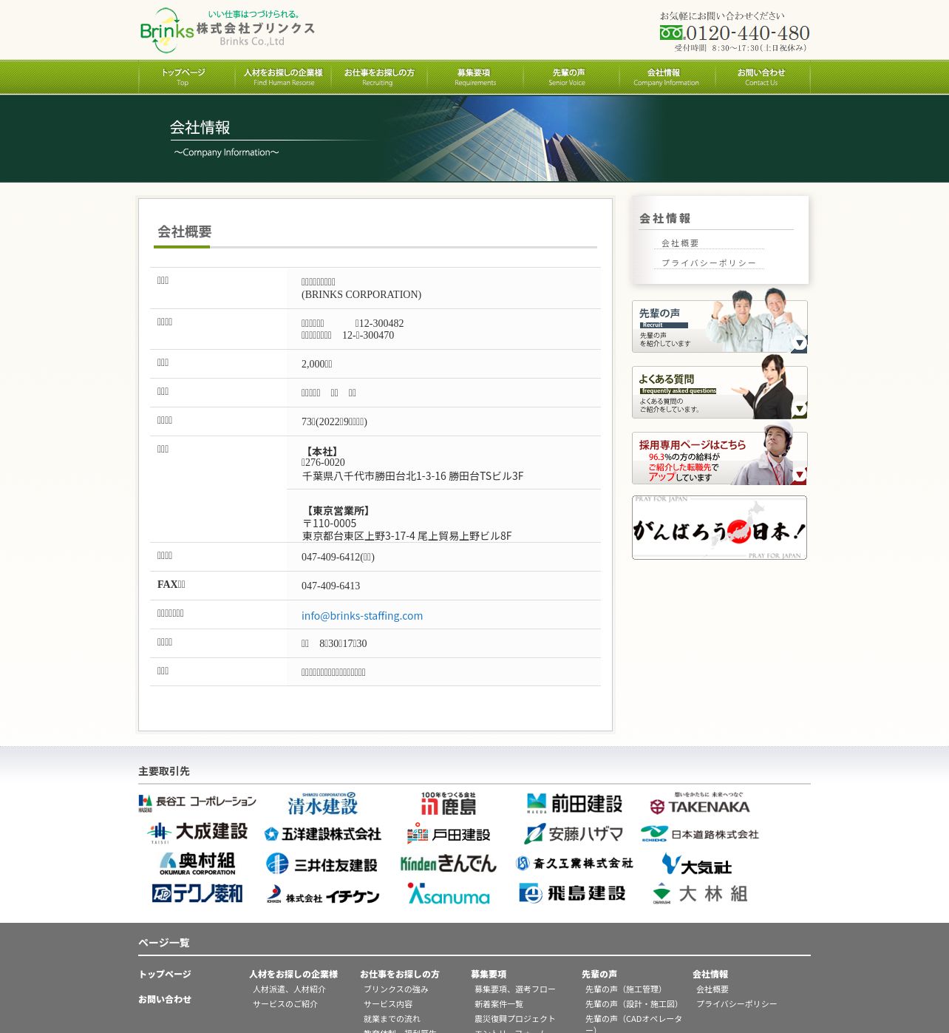
Task: Click 三井住友建設 logo
Action: tap(322, 864)
